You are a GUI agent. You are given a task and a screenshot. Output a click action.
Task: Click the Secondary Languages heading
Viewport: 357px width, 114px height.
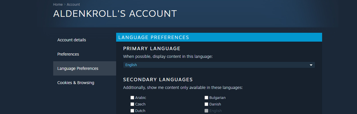coord(158,80)
